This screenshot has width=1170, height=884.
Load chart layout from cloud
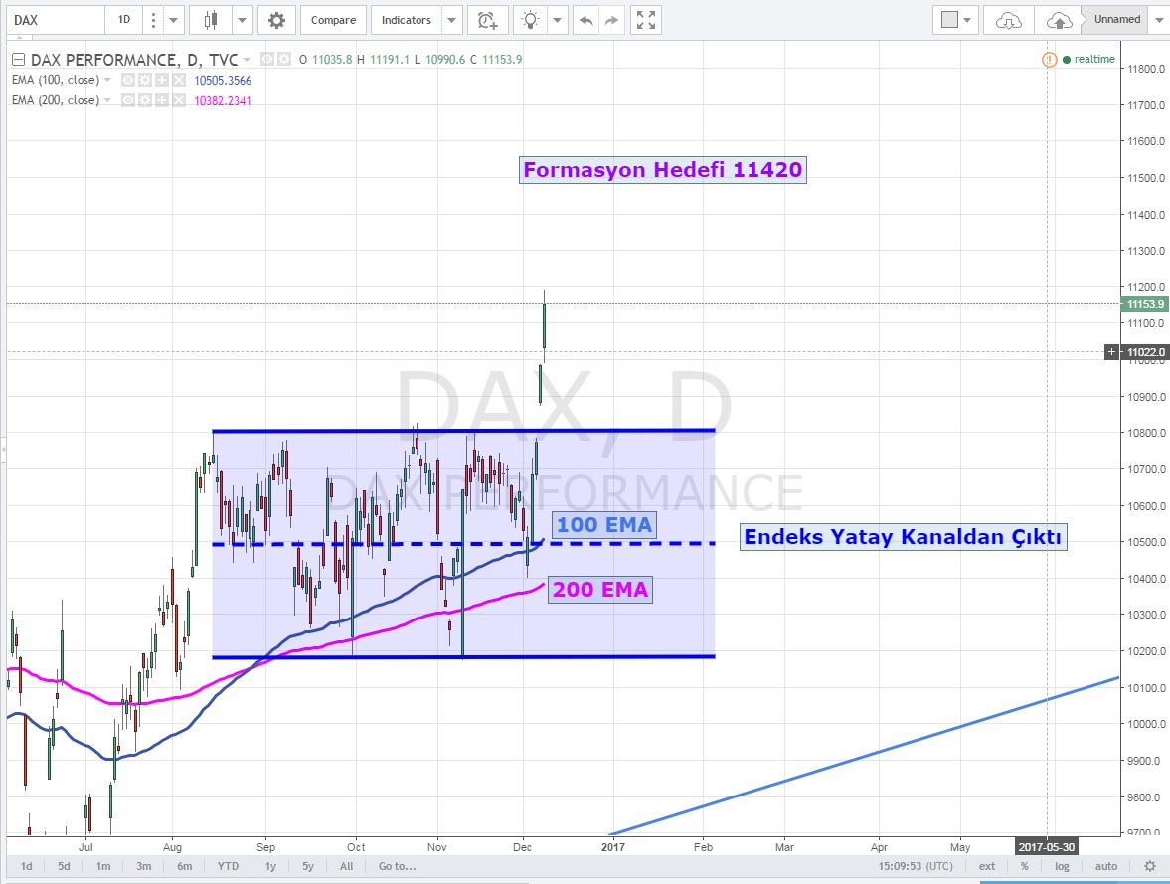(1008, 20)
